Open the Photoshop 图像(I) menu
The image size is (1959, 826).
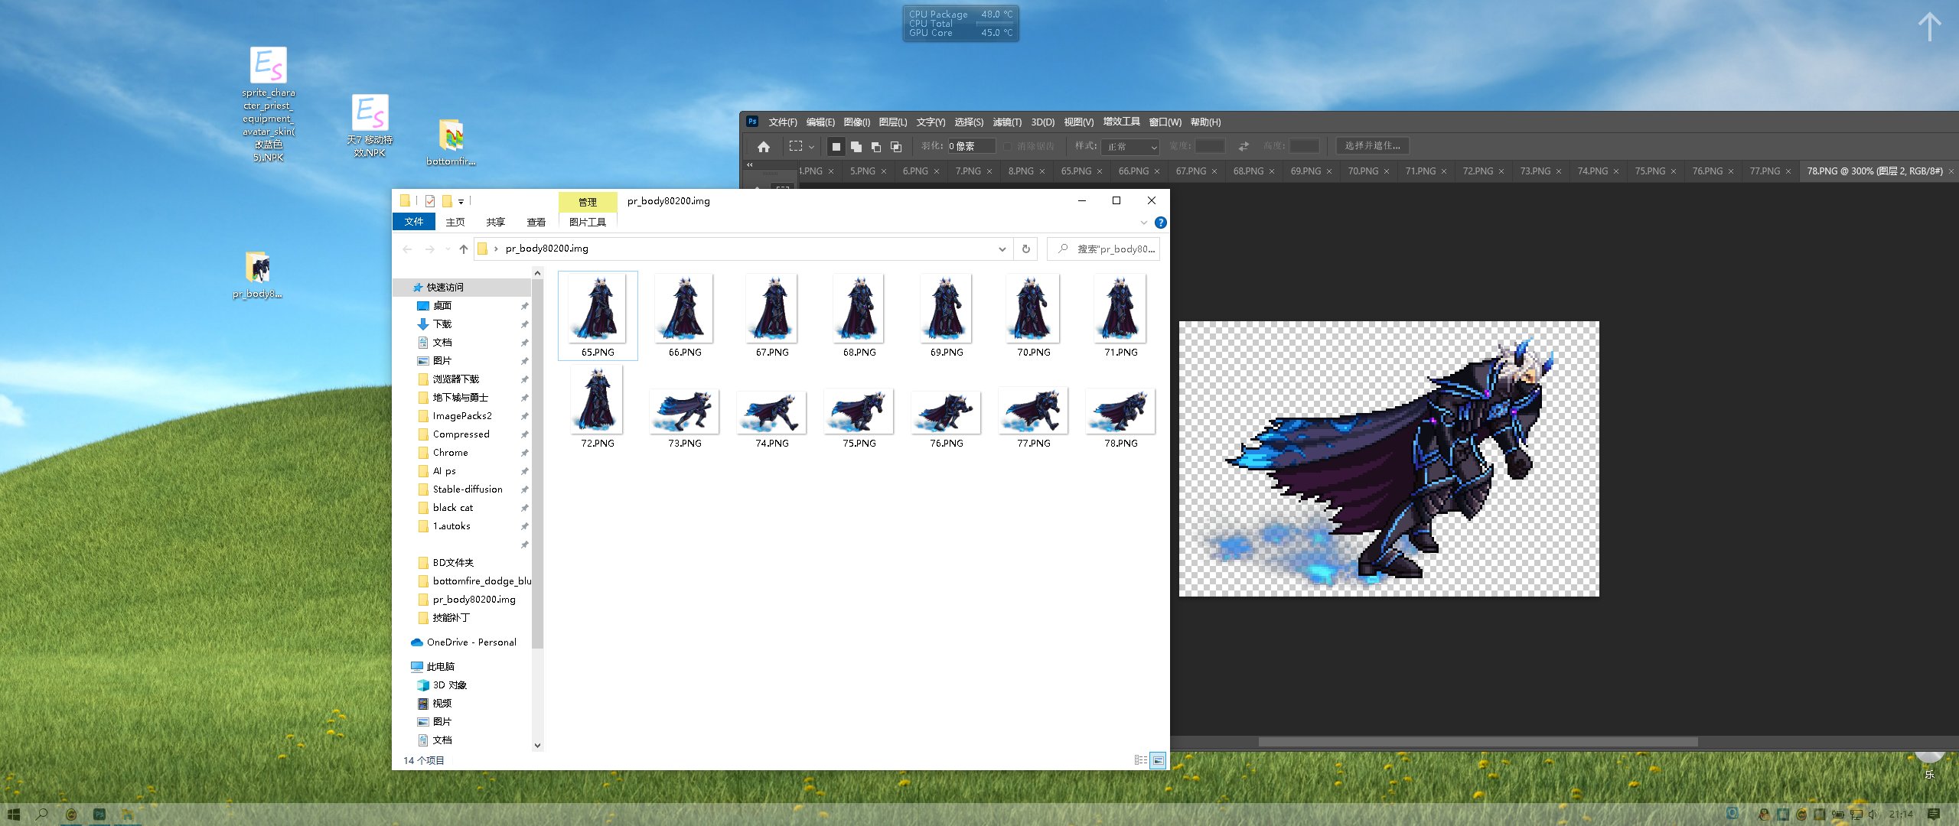(x=857, y=122)
